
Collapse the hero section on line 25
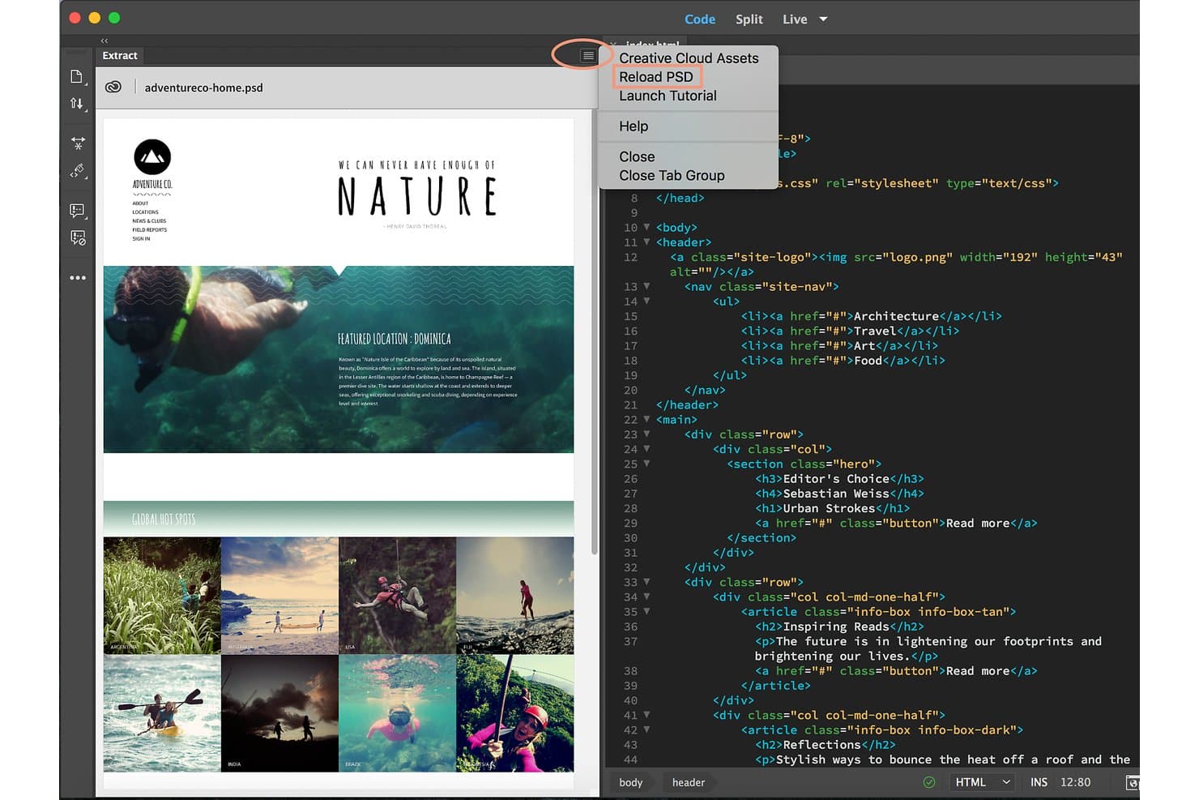[646, 464]
